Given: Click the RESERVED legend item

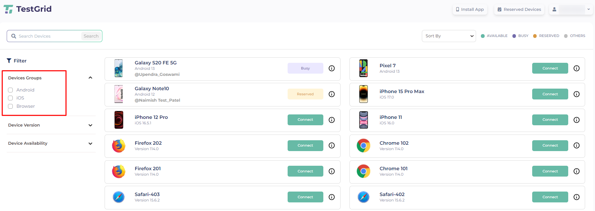Looking at the screenshot, I should 546,36.
